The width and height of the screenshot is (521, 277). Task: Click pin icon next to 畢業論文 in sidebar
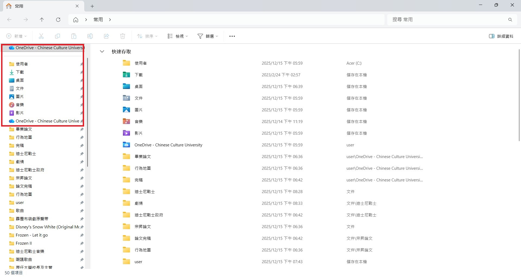point(81,129)
